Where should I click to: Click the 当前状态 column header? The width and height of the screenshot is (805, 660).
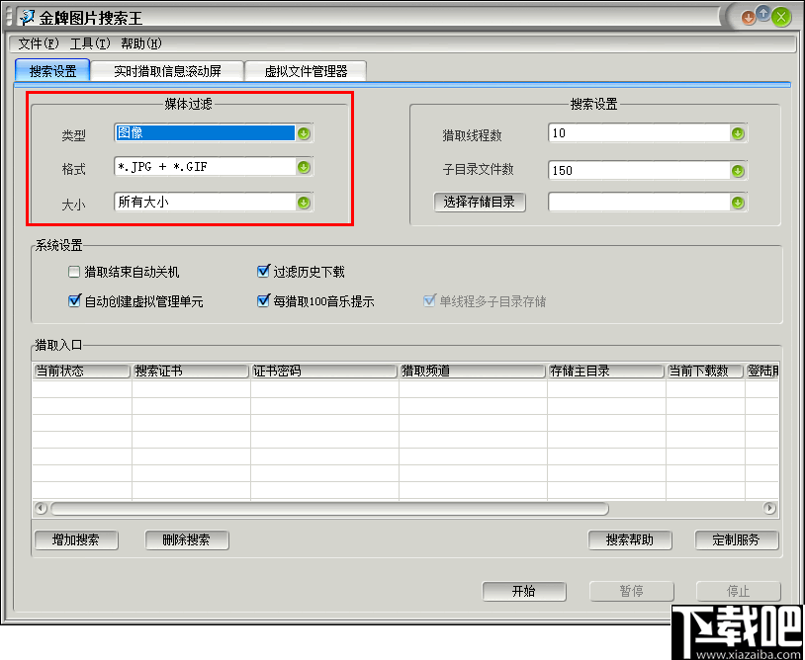click(x=82, y=371)
